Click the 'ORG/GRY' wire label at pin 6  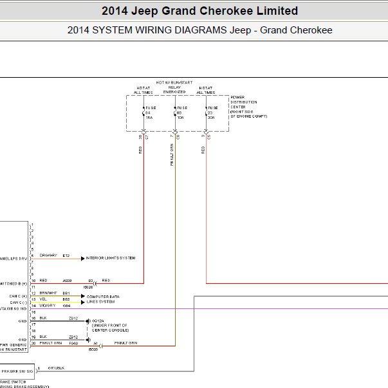pos(48,256)
